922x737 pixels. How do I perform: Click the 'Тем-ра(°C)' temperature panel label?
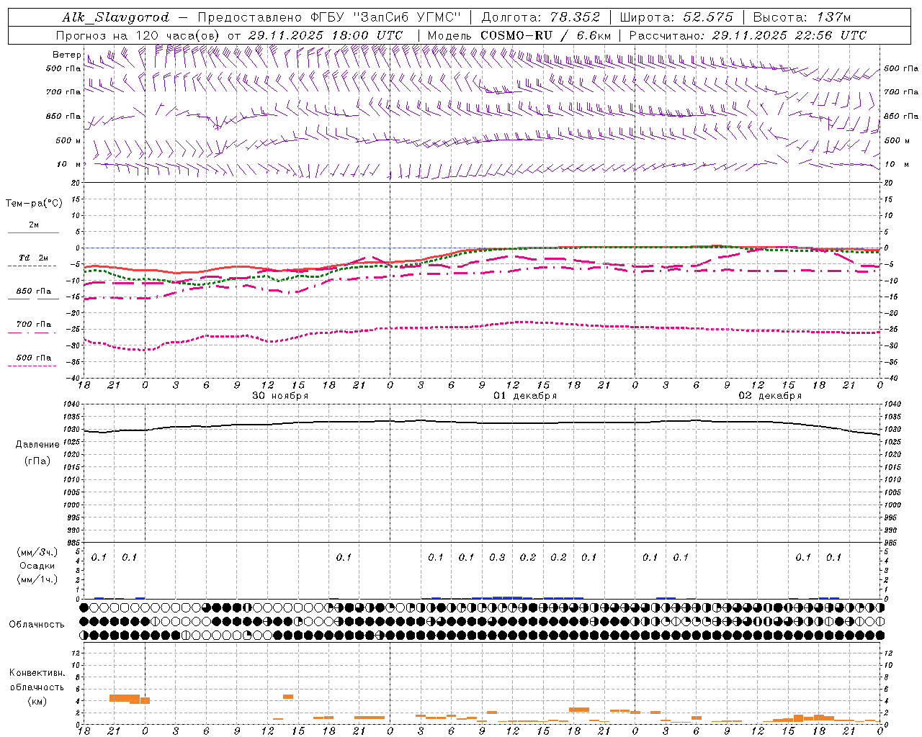(x=34, y=204)
